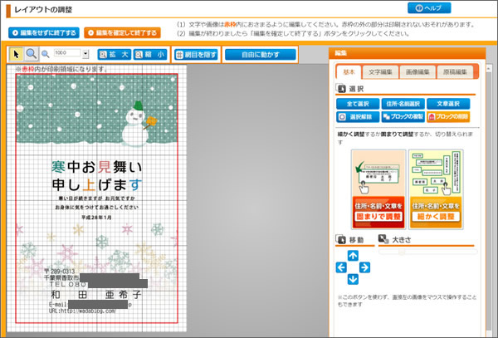The height and width of the screenshot is (338, 498).
Task: Click the 自由に動かす move-freely button
Action: click(x=261, y=55)
